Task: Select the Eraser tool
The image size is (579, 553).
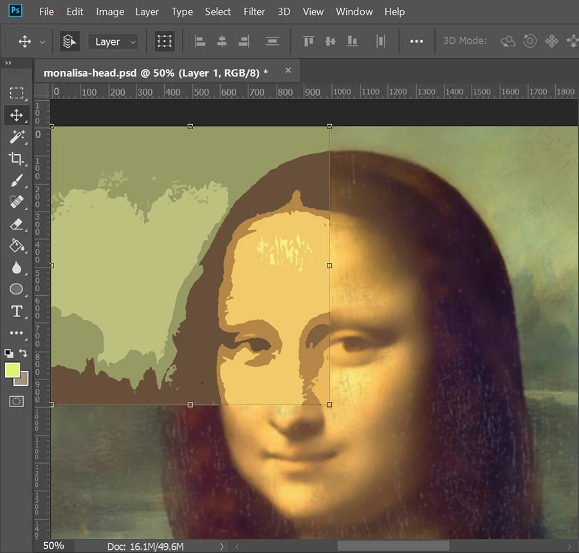Action: tap(17, 224)
